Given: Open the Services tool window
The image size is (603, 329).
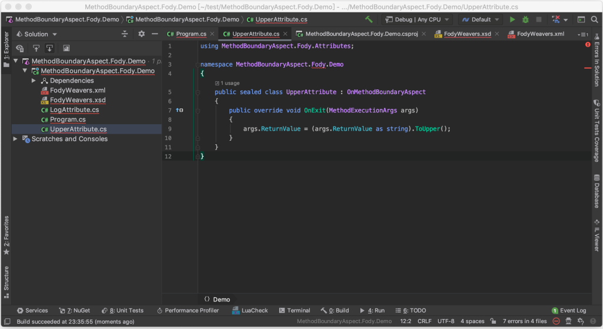Looking at the screenshot, I should coord(32,311).
